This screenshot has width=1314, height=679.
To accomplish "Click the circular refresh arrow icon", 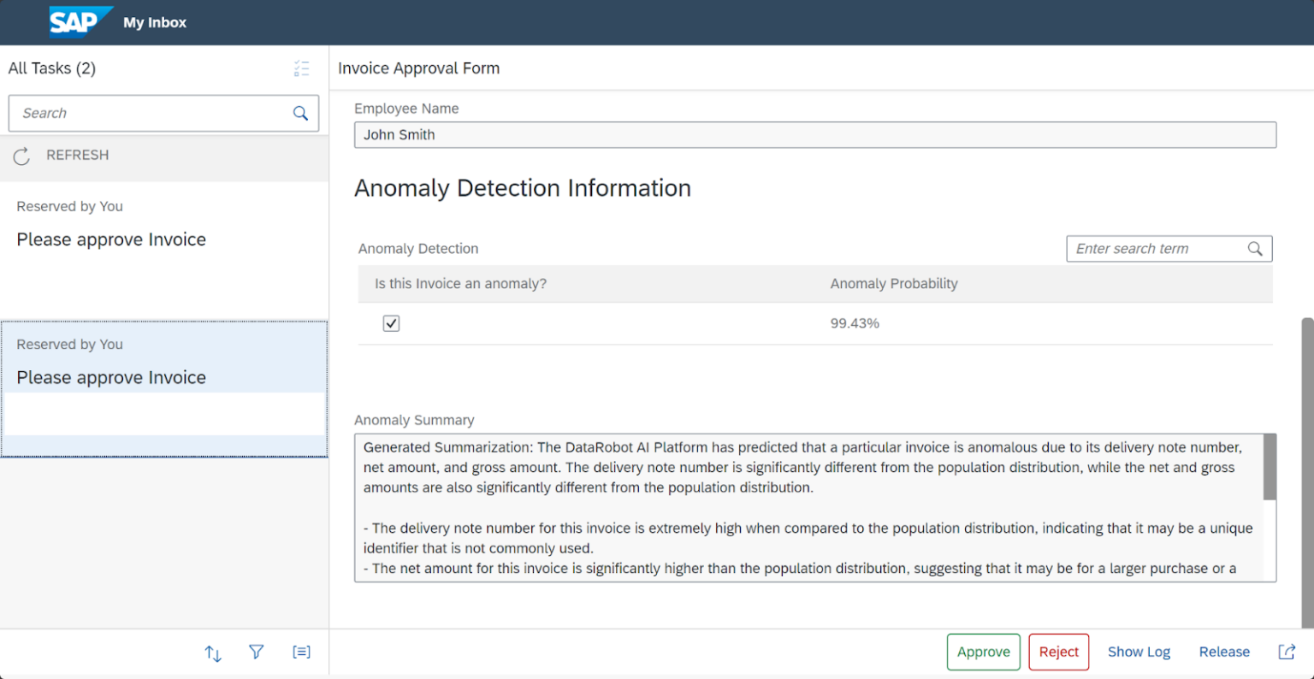I will pos(21,155).
